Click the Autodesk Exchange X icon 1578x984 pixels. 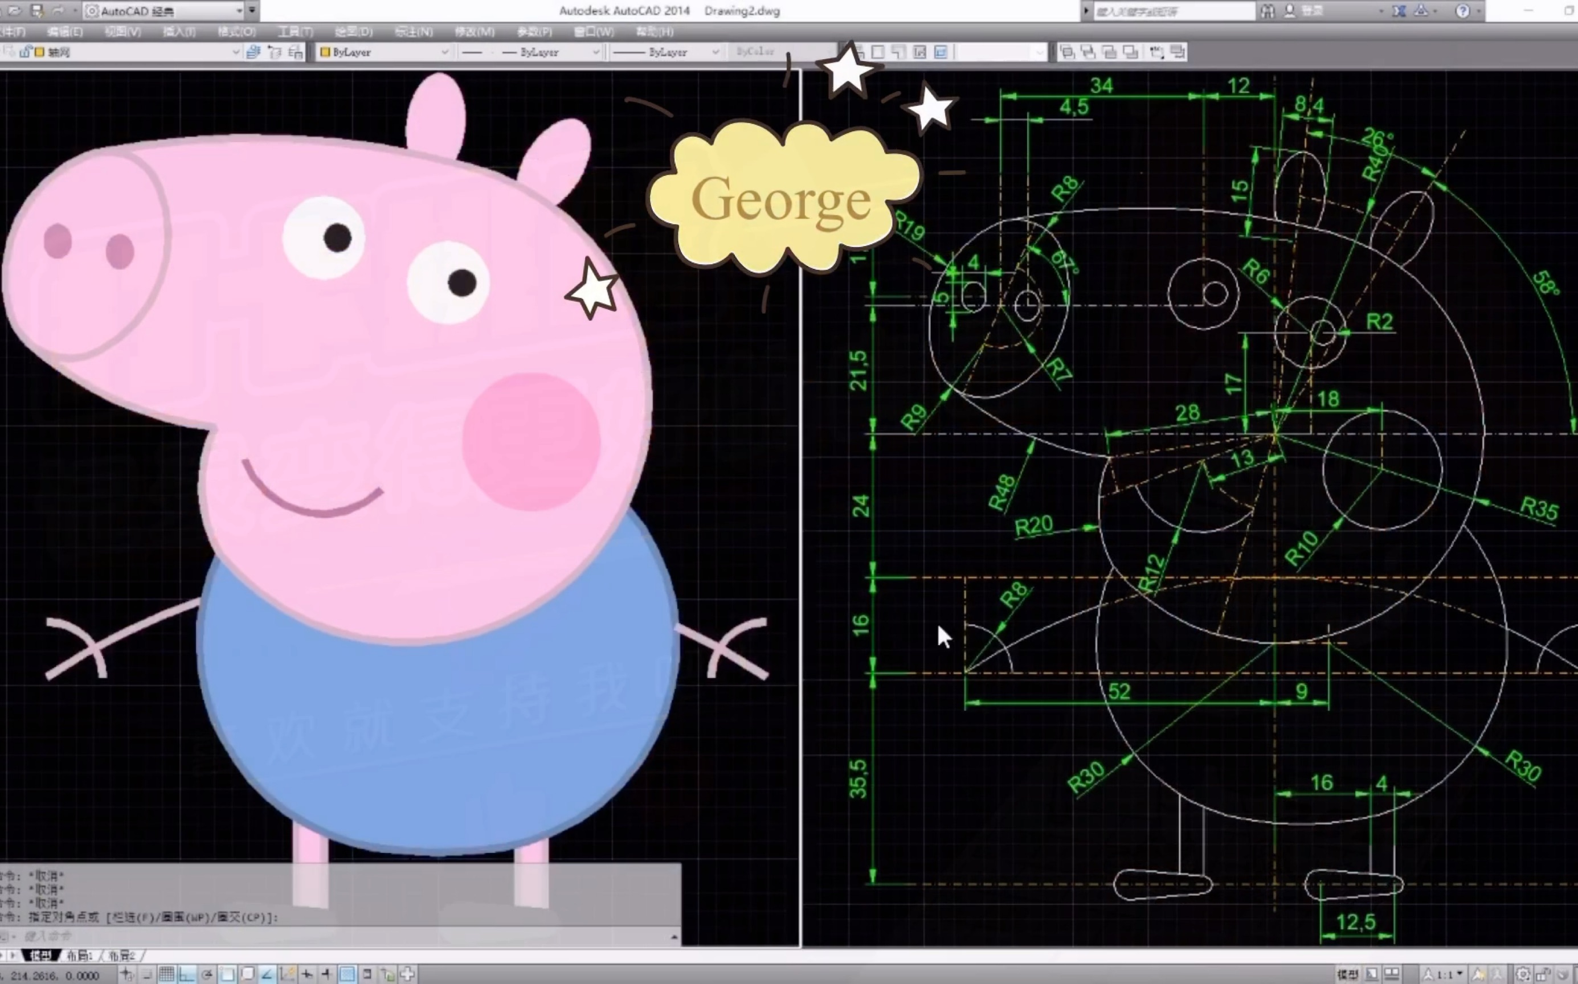1399,11
